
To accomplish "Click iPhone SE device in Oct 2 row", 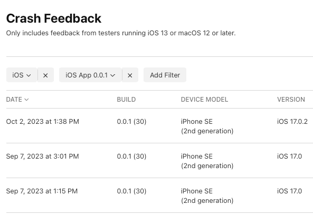I will (x=207, y=126).
